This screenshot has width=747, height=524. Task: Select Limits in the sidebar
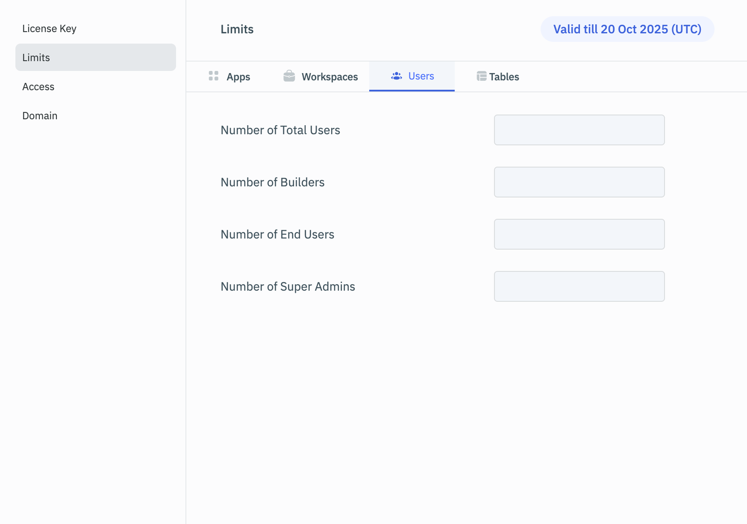click(36, 58)
